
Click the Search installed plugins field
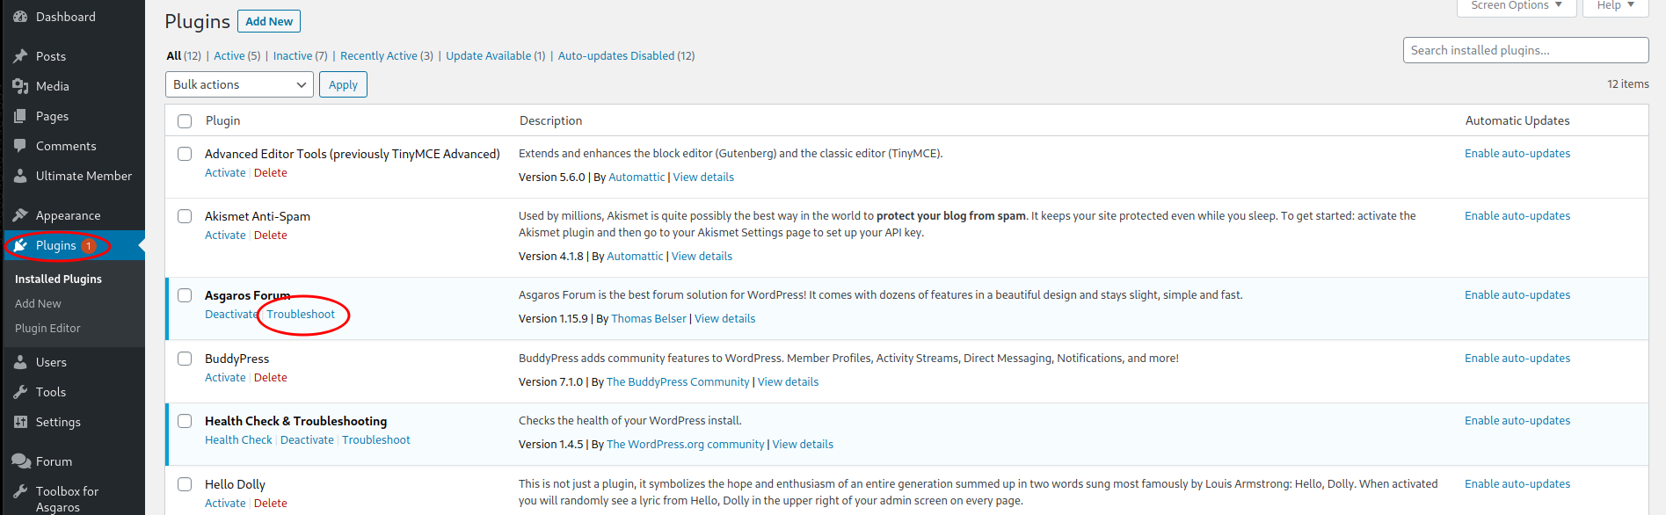point(1525,50)
